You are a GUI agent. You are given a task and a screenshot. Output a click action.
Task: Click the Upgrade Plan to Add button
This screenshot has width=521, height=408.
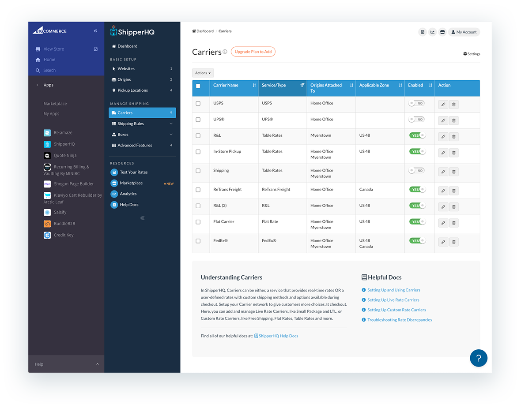point(253,52)
